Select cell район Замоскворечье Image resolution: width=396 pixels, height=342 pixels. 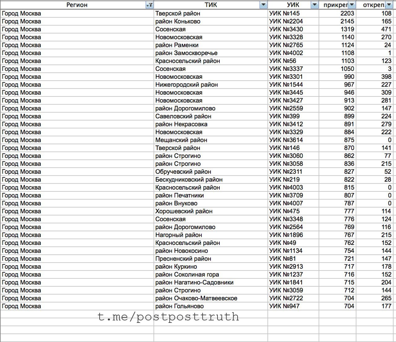211,53
